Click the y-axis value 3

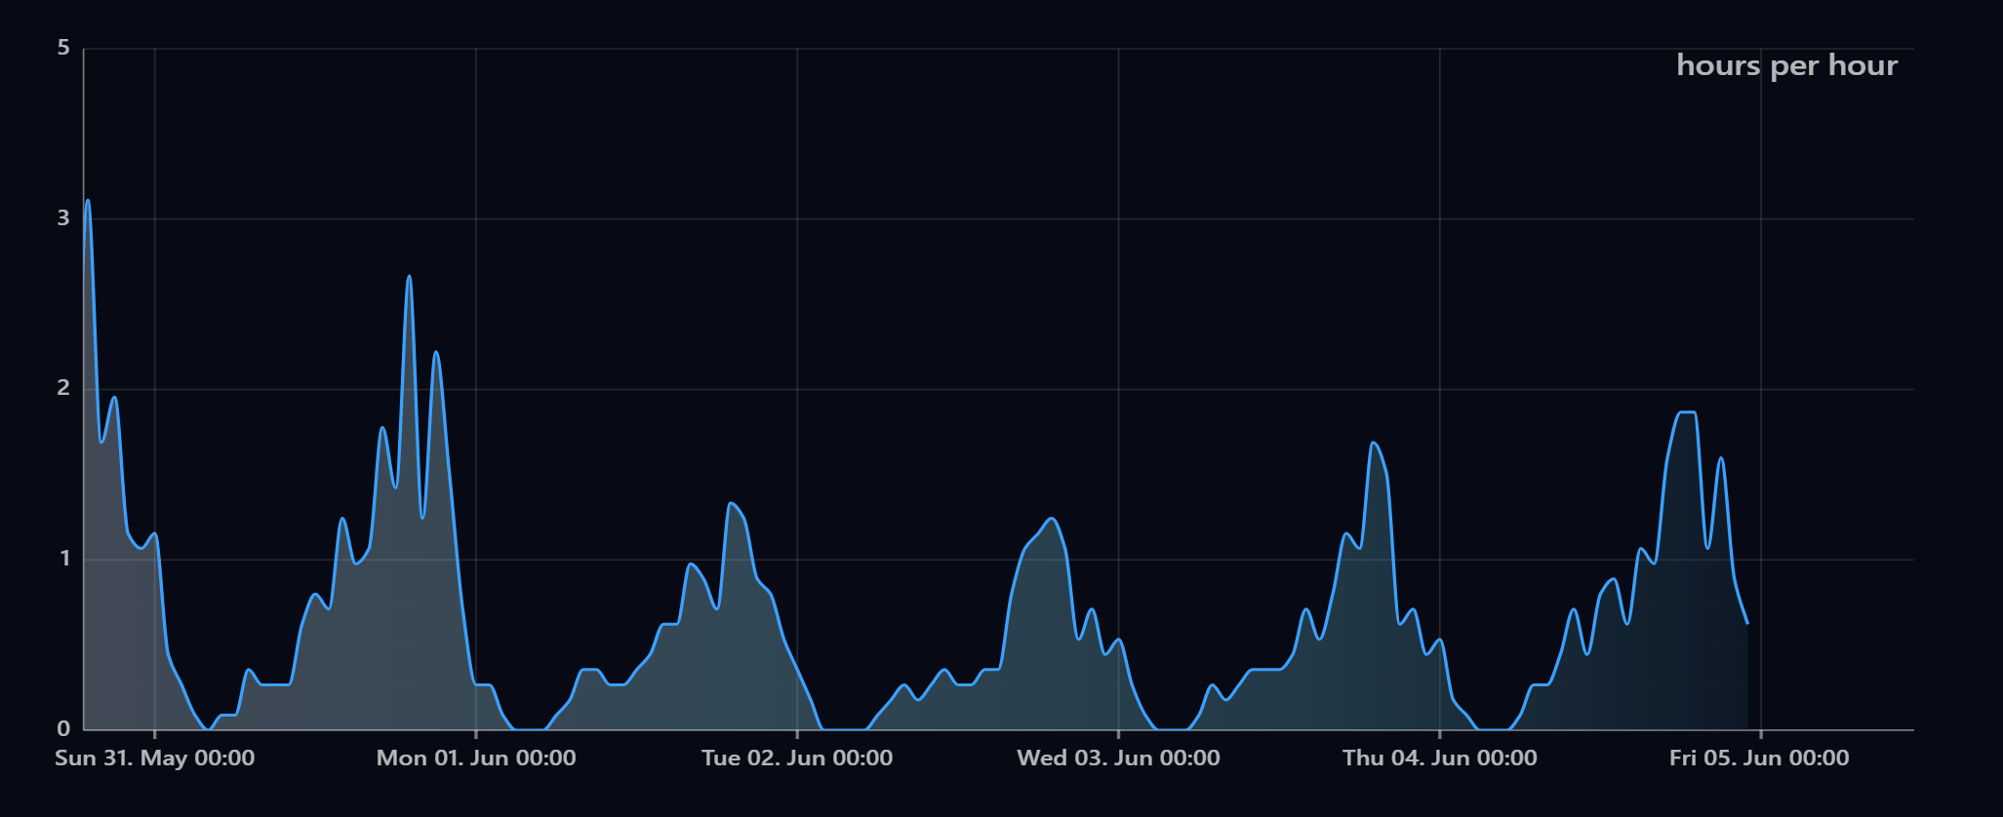pyautogui.click(x=63, y=218)
